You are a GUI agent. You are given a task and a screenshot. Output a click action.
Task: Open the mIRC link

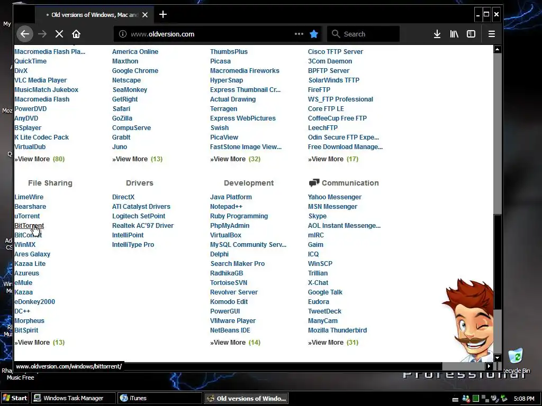[316, 235]
